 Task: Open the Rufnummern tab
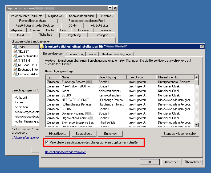[82, 30]
